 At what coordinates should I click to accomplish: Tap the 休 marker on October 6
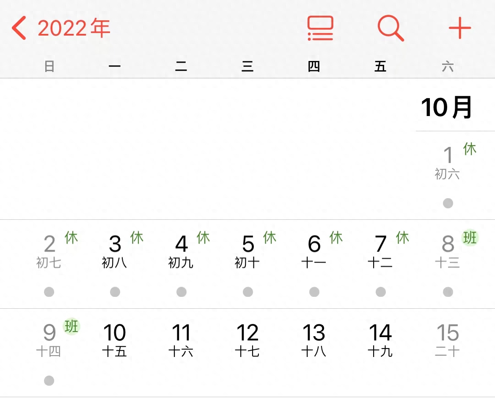(336, 238)
